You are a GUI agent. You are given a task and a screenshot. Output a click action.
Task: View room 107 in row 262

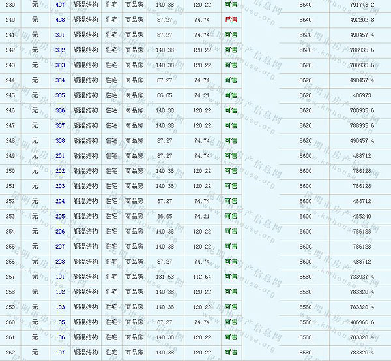pyautogui.click(x=60, y=353)
